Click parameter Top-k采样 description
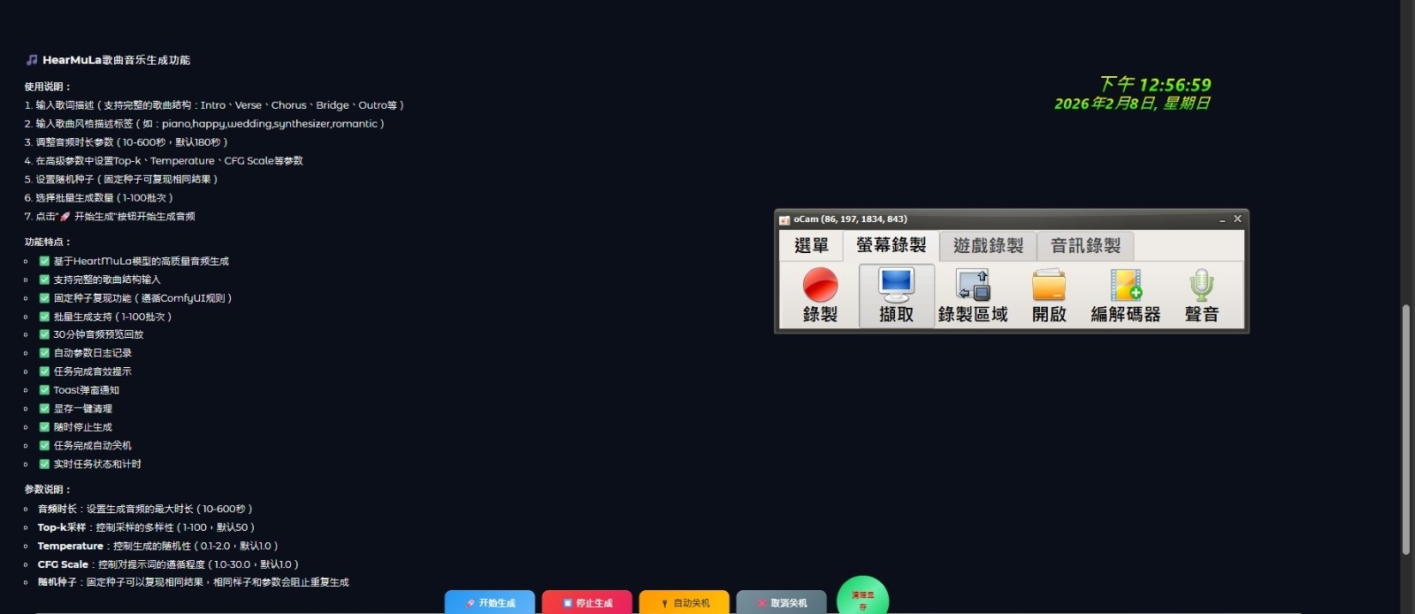The width and height of the screenshot is (1415, 614). (146, 527)
